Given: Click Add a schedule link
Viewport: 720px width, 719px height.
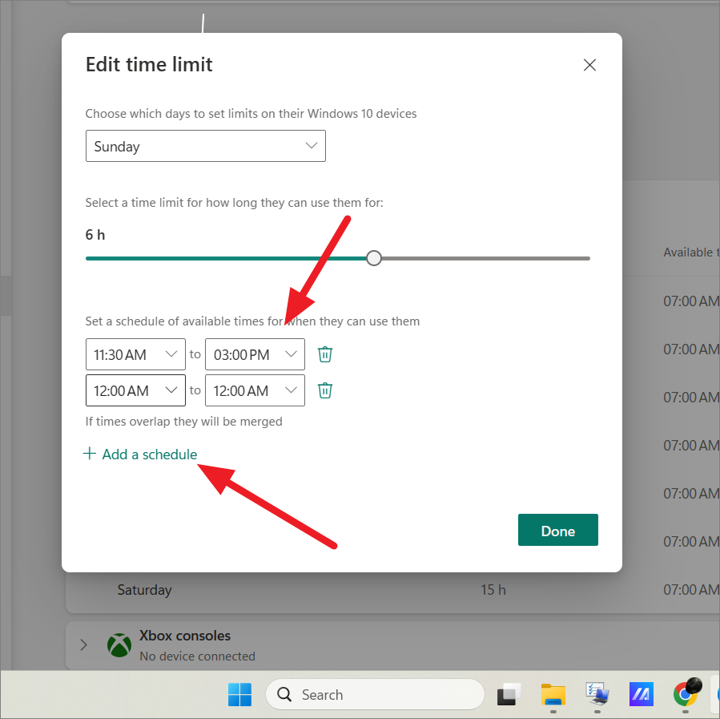Looking at the screenshot, I should tap(140, 454).
